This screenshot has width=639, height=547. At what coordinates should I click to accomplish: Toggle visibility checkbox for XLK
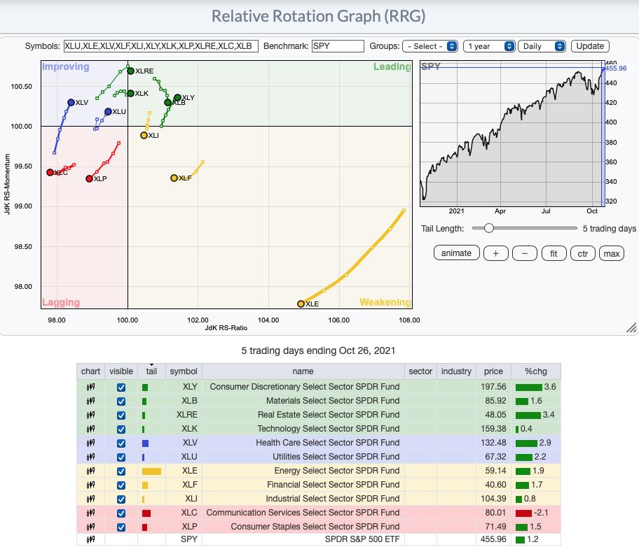coord(121,429)
